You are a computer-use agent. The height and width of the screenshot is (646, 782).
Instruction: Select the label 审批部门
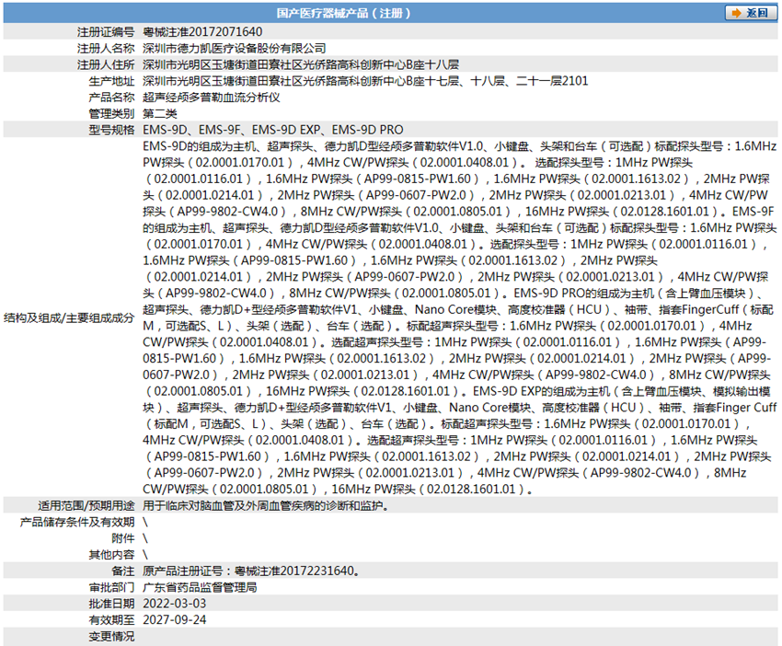click(111, 588)
